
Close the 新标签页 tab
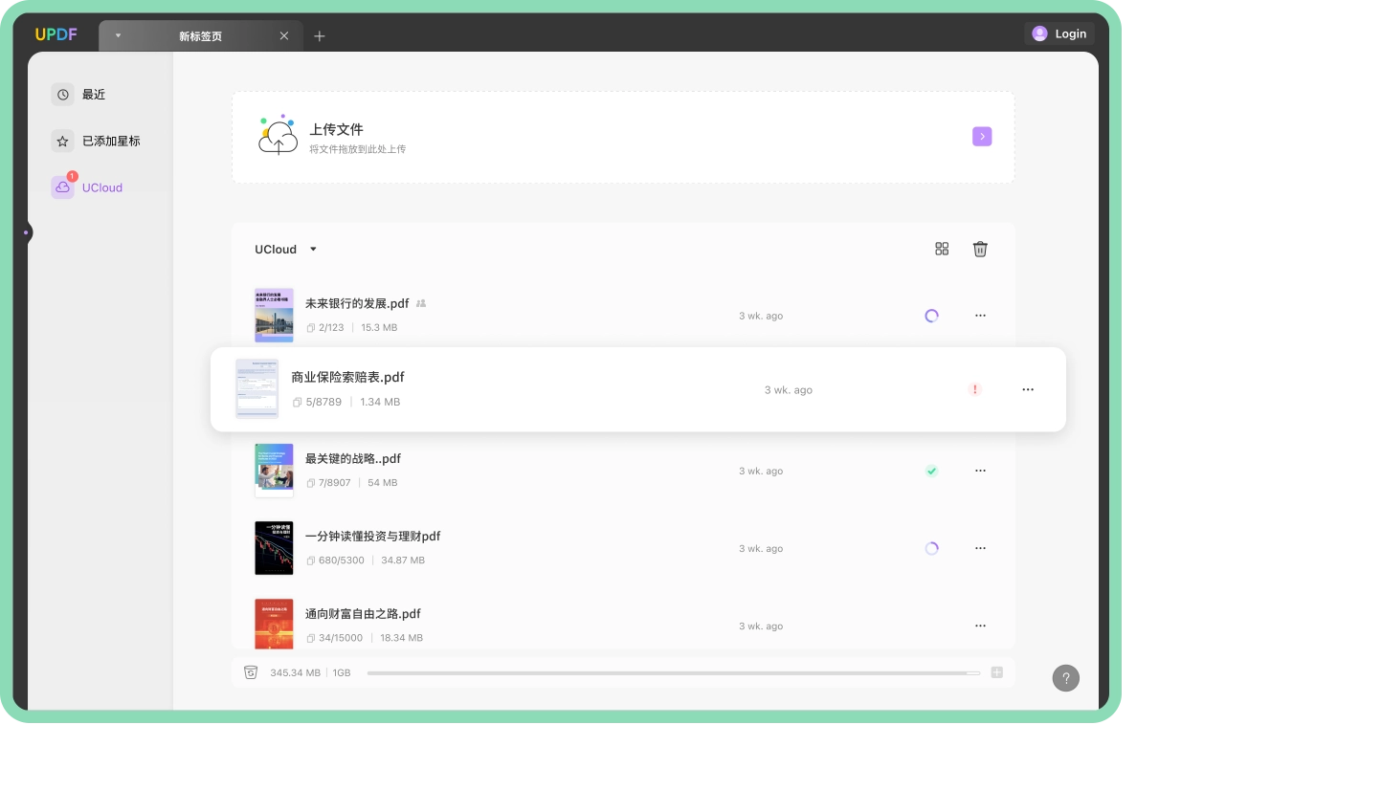(x=284, y=35)
